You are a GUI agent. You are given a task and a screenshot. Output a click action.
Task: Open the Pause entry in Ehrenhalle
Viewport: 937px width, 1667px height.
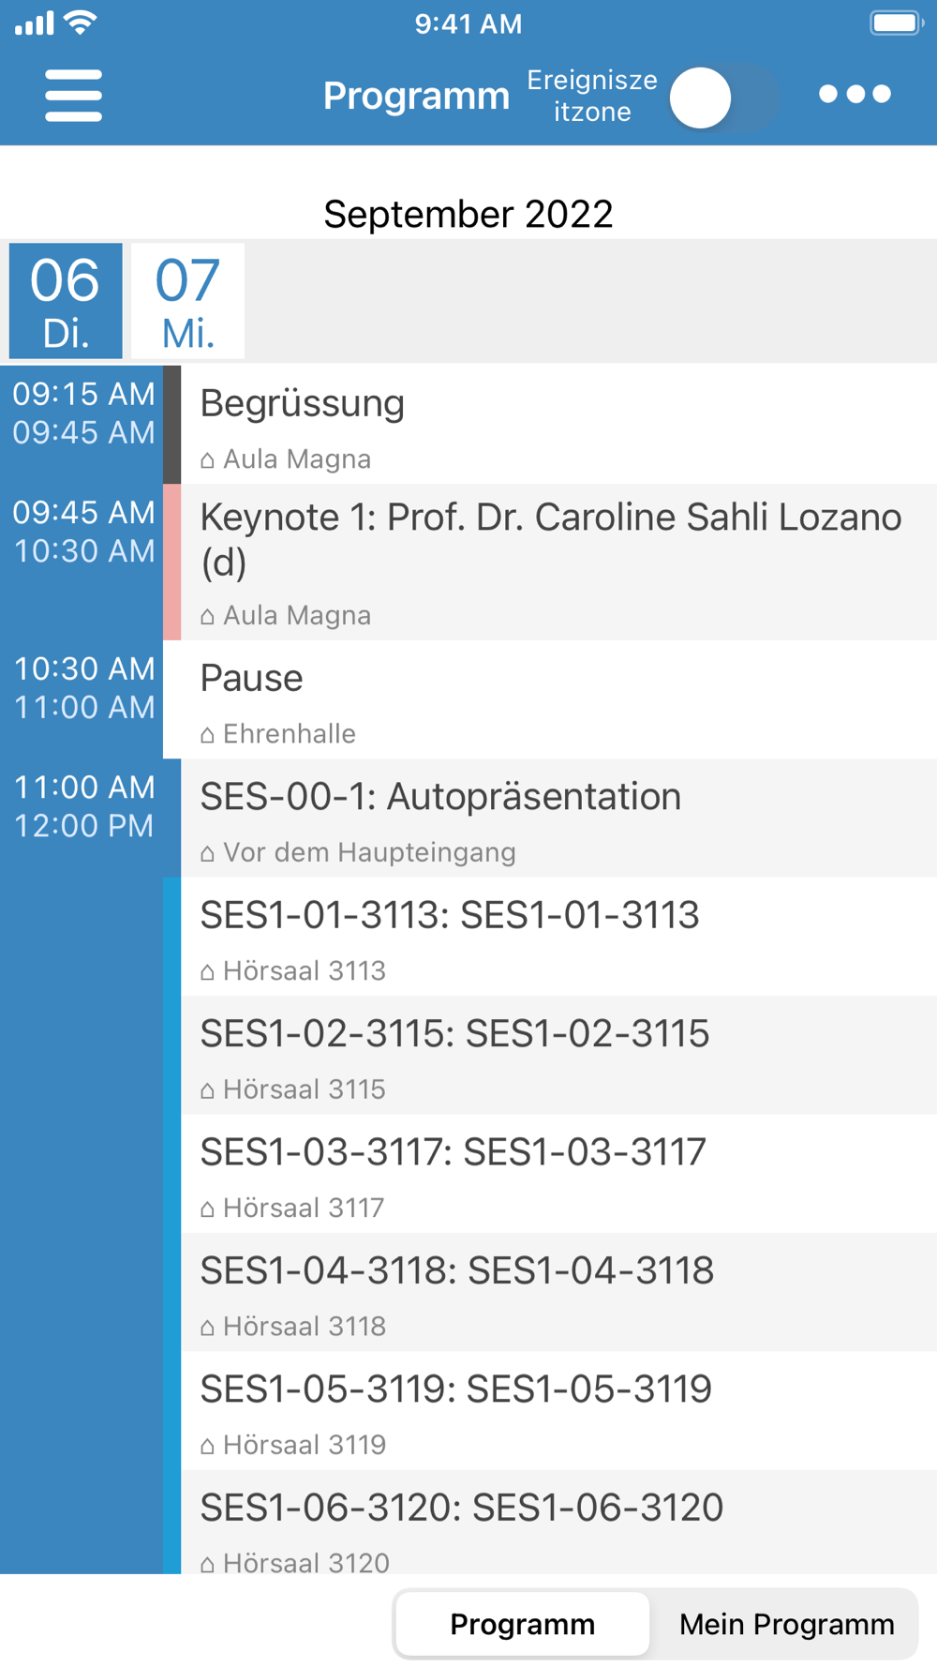(558, 699)
